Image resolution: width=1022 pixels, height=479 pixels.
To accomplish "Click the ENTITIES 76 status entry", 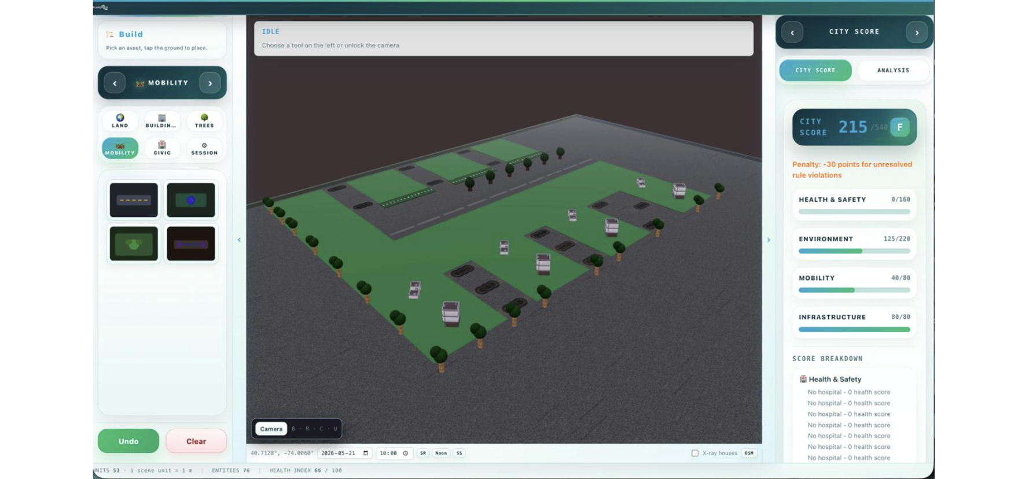I will click(231, 470).
